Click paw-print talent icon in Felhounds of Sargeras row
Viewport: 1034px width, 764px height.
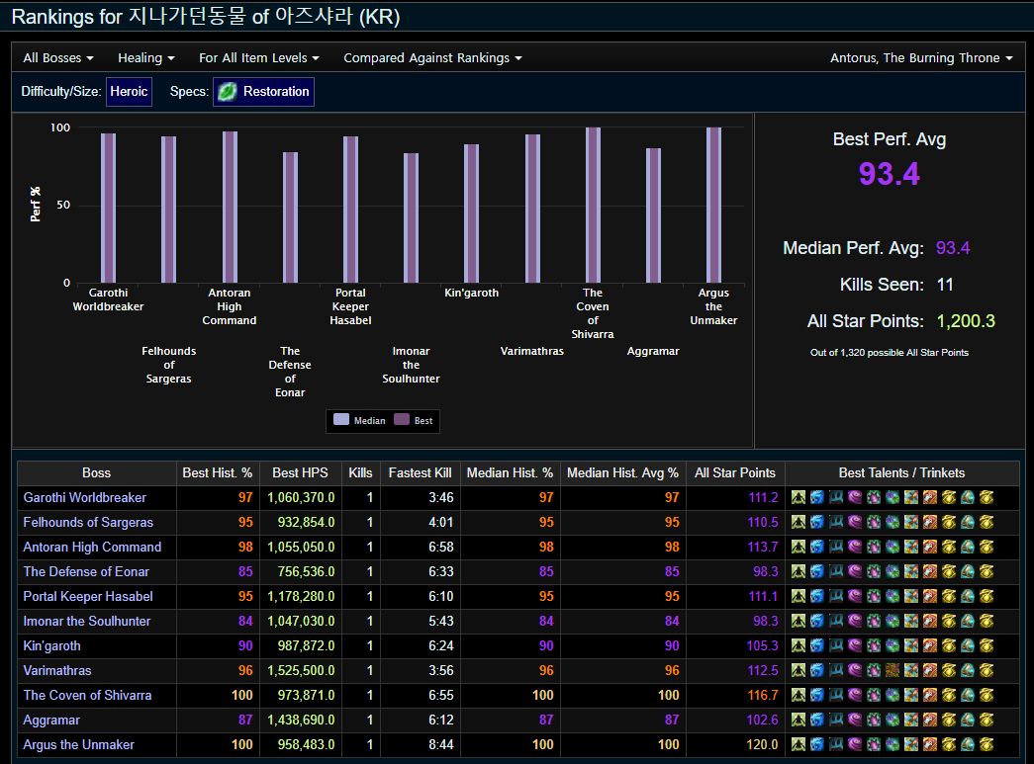point(836,522)
